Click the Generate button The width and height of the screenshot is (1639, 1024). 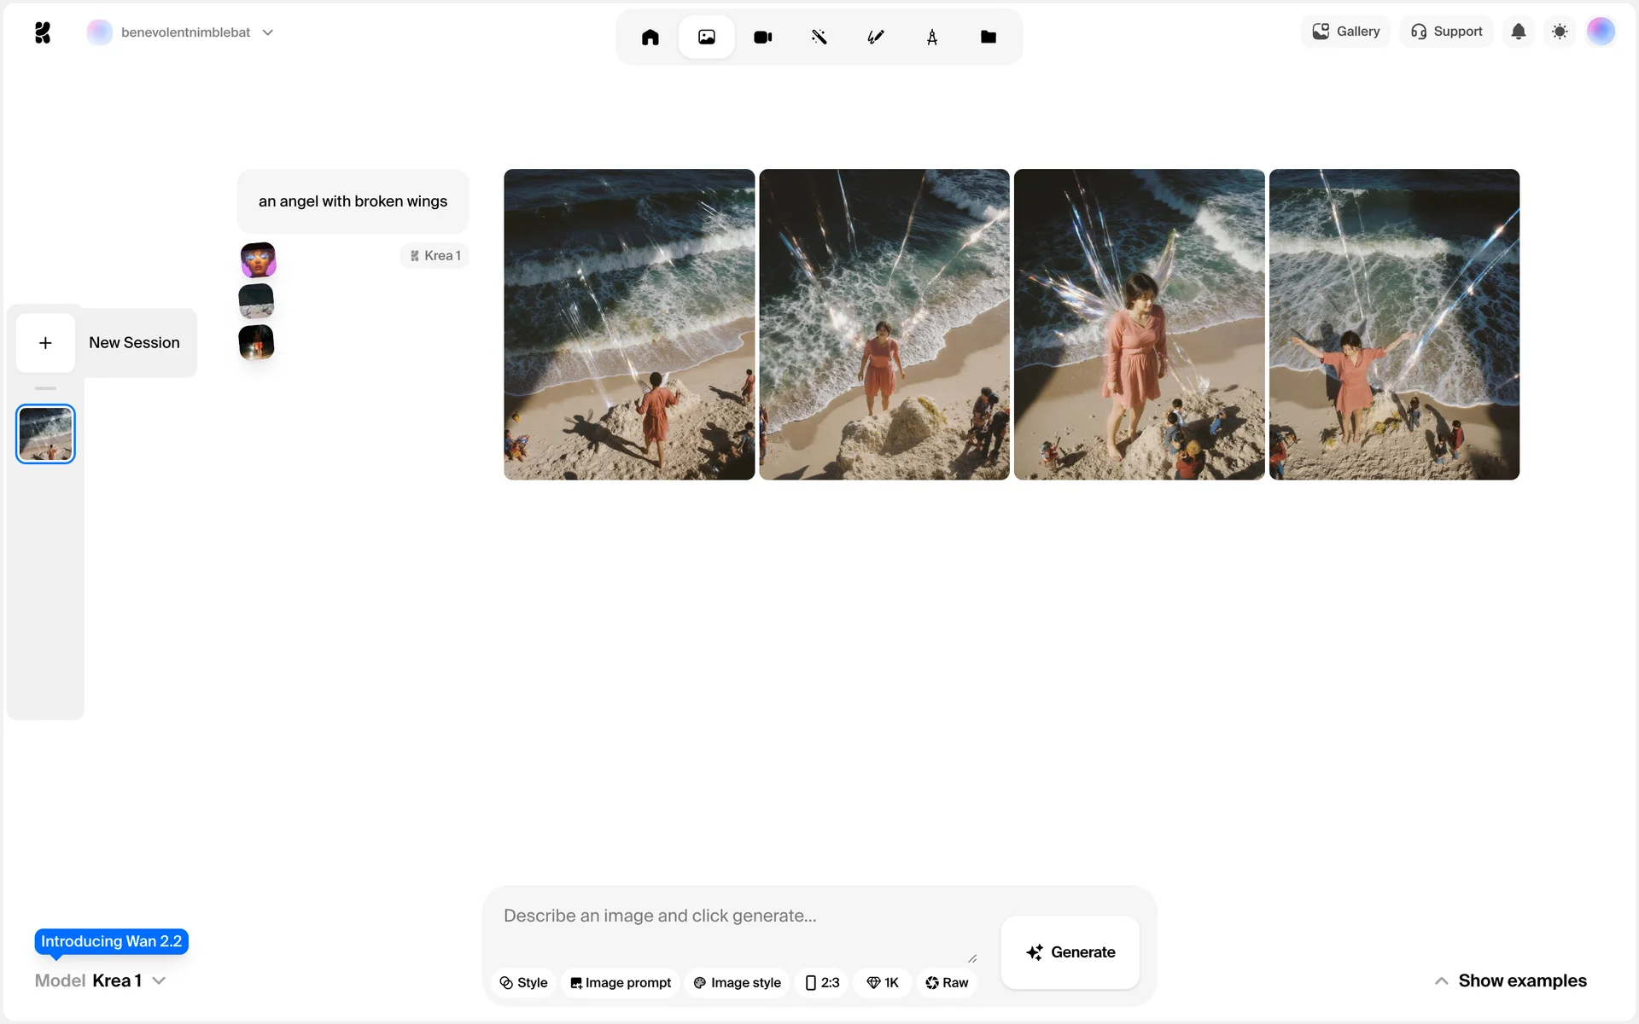1070,952
